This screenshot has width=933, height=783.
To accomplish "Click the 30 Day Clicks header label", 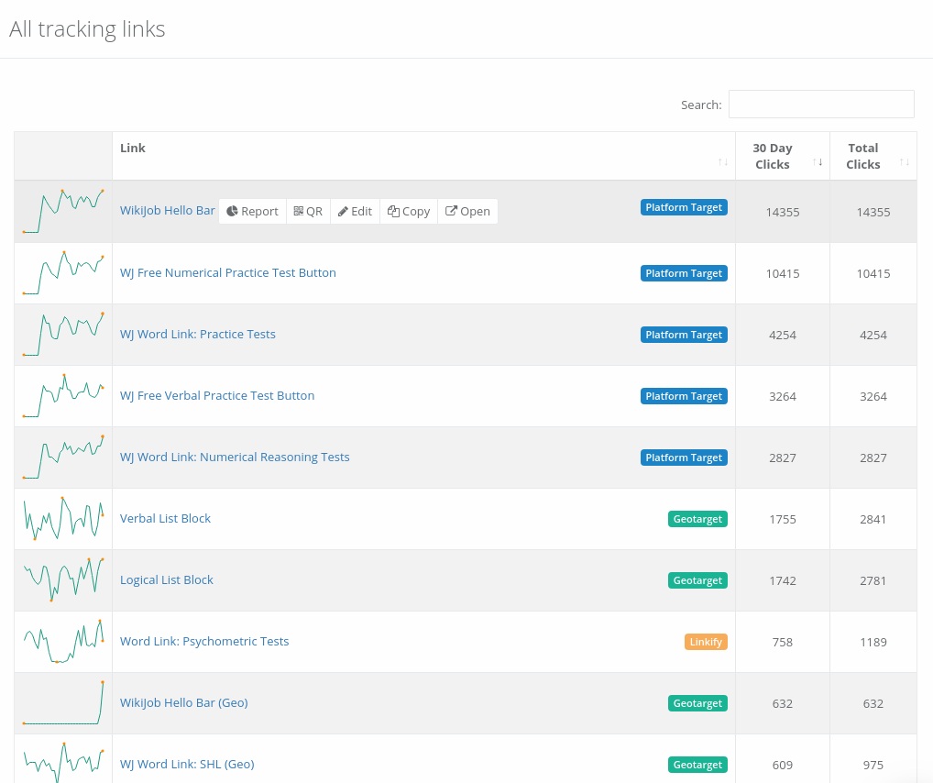I will pyautogui.click(x=773, y=156).
